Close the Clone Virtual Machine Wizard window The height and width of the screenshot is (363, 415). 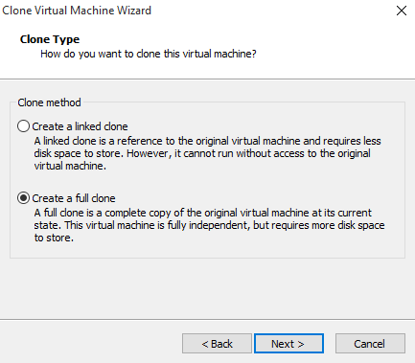click(x=402, y=11)
